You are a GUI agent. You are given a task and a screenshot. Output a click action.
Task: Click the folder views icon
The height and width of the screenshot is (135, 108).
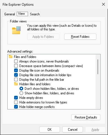tap(16, 30)
